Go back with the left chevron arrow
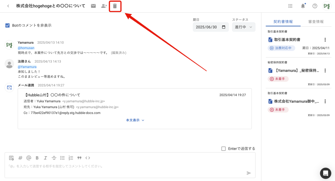 [x=8, y=6]
